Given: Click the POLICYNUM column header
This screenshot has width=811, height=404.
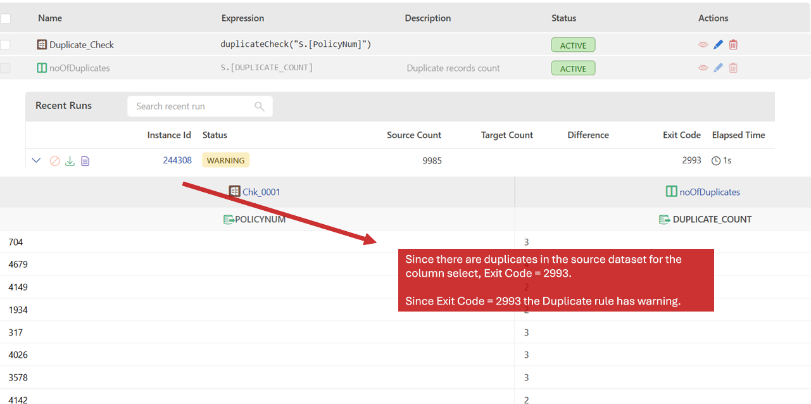Looking at the screenshot, I should (x=260, y=220).
